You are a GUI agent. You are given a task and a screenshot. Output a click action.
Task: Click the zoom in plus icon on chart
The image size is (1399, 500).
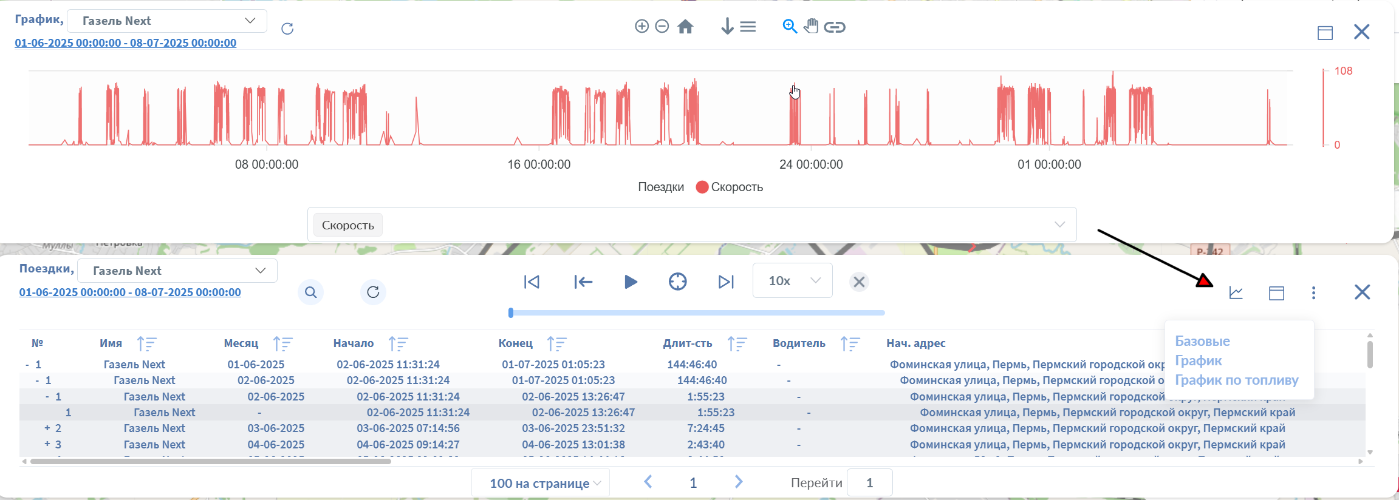[641, 26]
